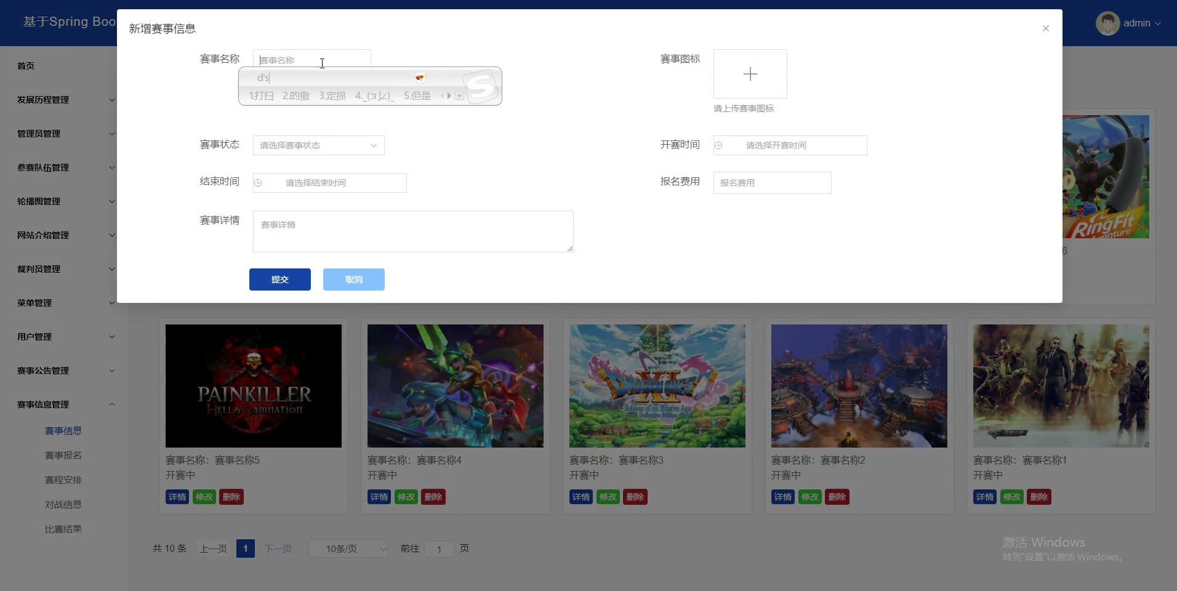Open 首页 in the sidebar
Viewport: 1177px width, 591px height.
(26, 66)
